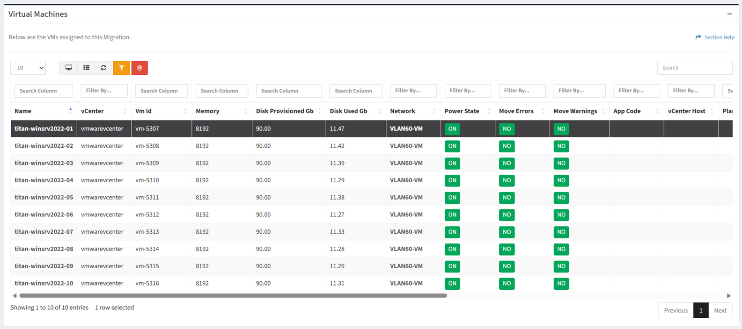Viewport: 742px width, 329px height.
Task: Click the Next pagination button
Action: point(720,310)
